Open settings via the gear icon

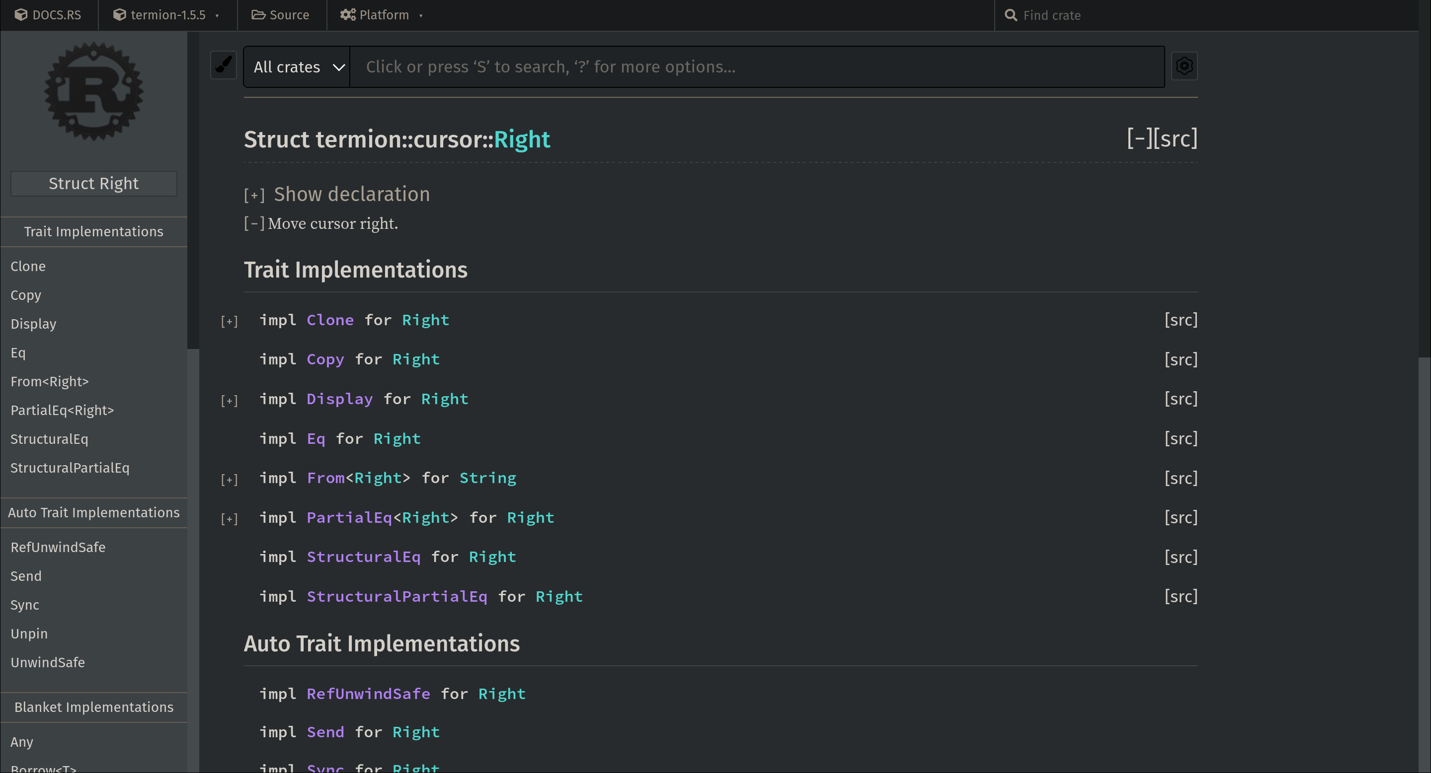pos(1184,66)
